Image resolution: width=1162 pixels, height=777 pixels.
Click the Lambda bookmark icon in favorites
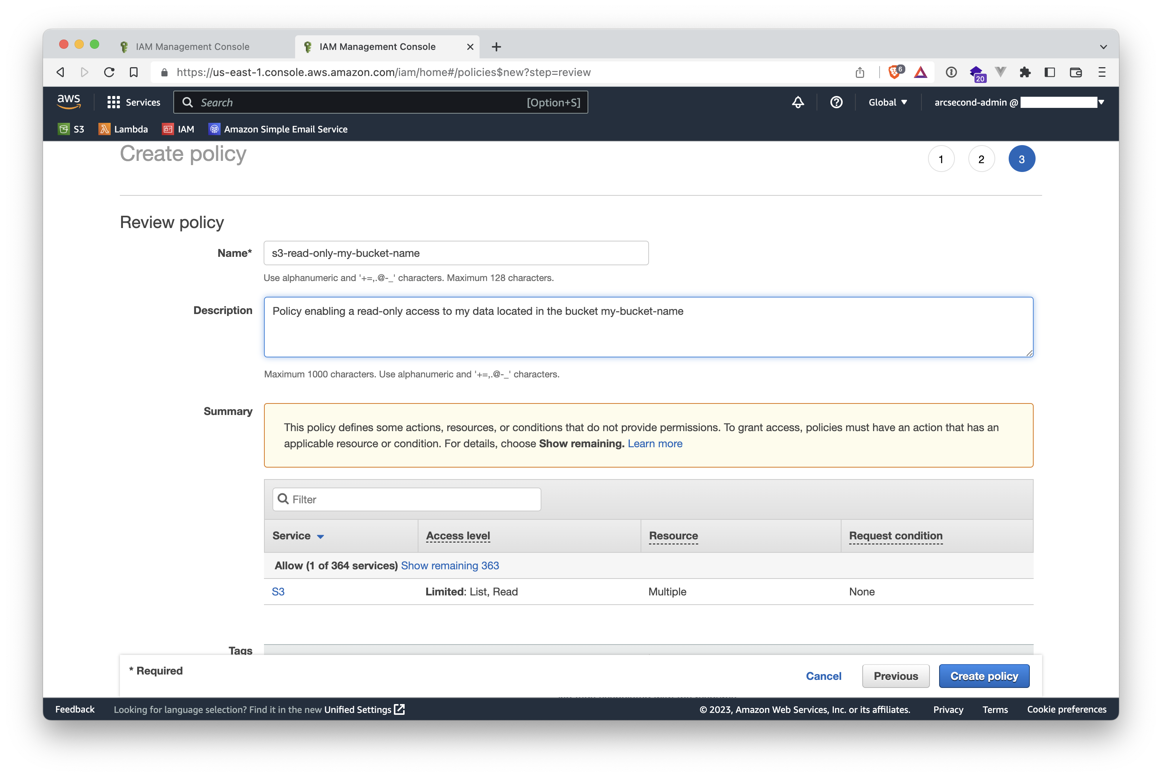103,129
